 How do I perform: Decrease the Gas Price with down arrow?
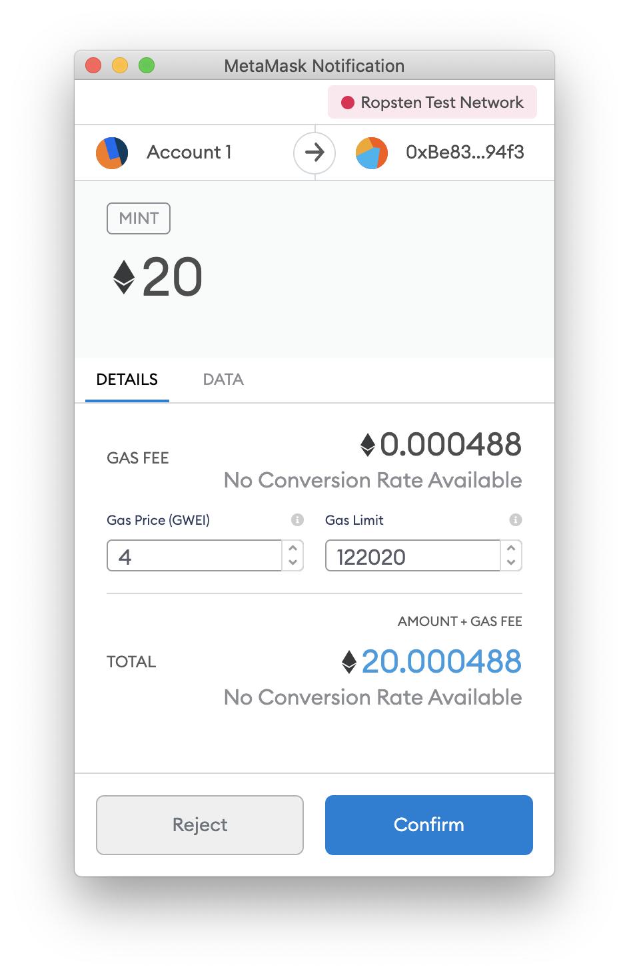[293, 563]
